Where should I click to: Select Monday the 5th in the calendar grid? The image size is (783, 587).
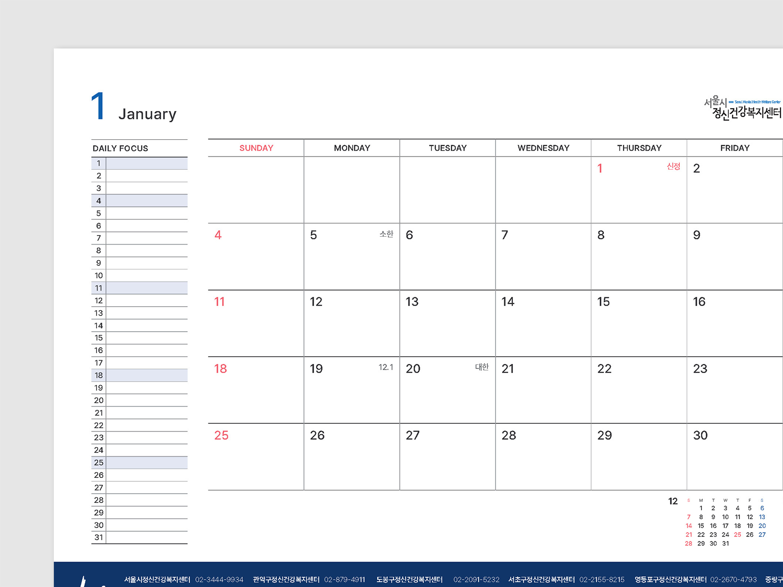click(314, 235)
